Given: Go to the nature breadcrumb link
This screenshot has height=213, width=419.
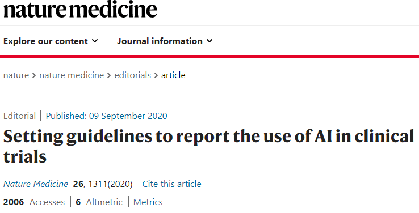Looking at the screenshot, I should [x=16, y=75].
